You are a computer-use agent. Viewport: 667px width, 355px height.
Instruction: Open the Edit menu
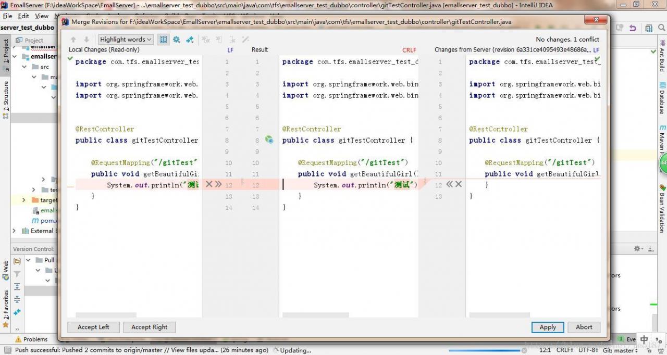(x=23, y=16)
